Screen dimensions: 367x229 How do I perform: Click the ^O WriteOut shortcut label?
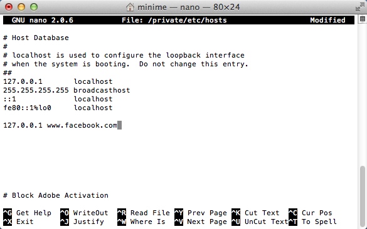[x=84, y=213]
